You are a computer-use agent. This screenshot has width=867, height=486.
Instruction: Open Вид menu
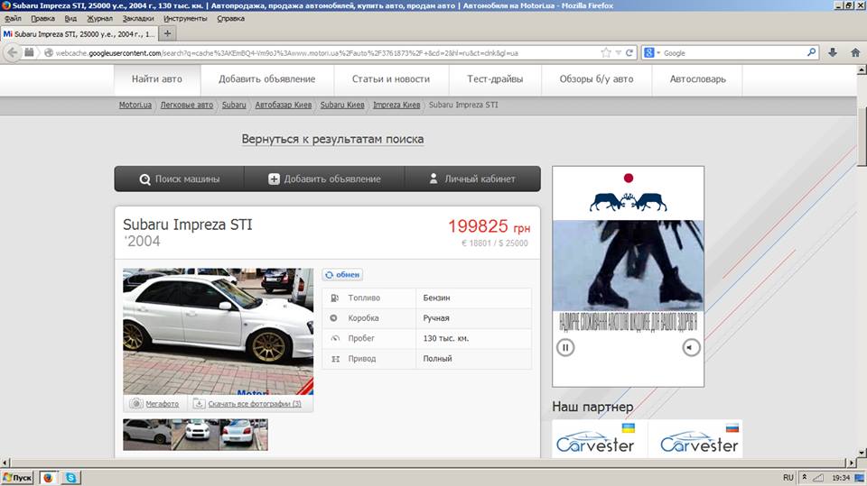coord(70,18)
